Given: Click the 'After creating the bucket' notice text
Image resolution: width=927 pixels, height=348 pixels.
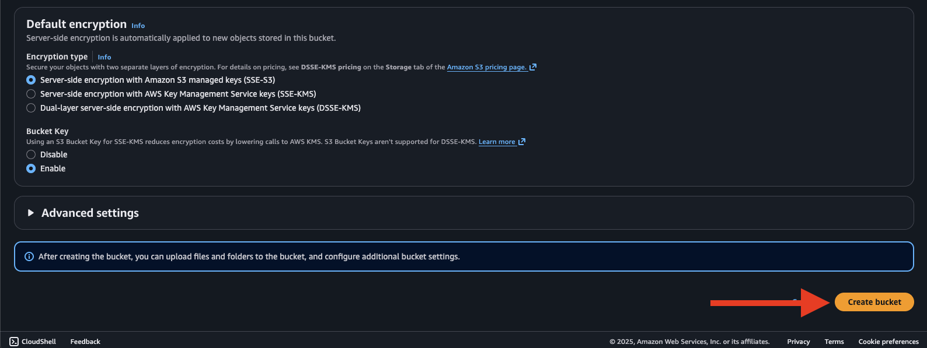Looking at the screenshot, I should coord(249,256).
